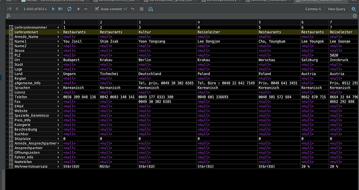Go to the previous page of rows
This screenshot has height=190, width=359.
click(16, 9)
